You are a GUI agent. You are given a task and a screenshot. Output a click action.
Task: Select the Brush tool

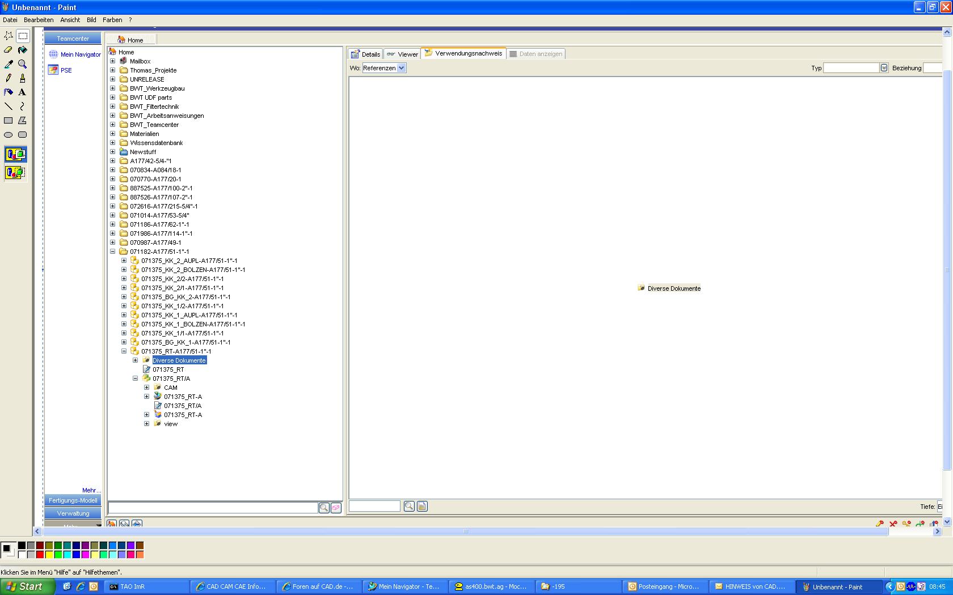[x=23, y=78]
